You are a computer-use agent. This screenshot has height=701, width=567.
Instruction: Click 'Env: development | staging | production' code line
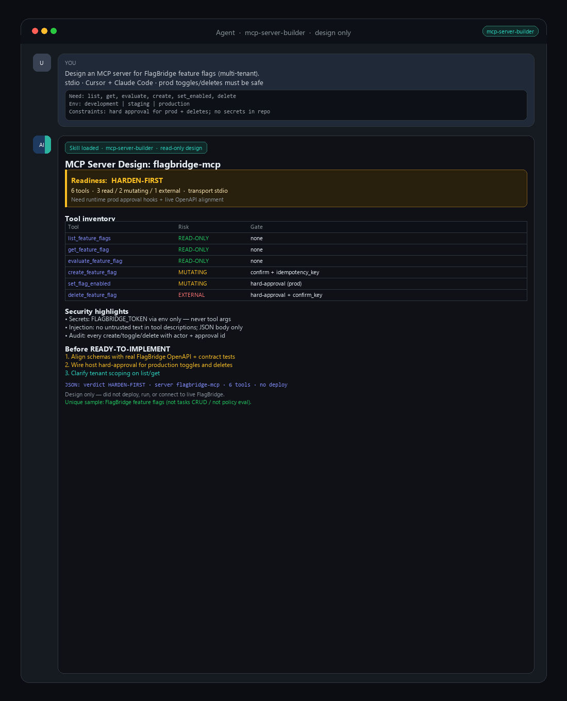[129, 104]
